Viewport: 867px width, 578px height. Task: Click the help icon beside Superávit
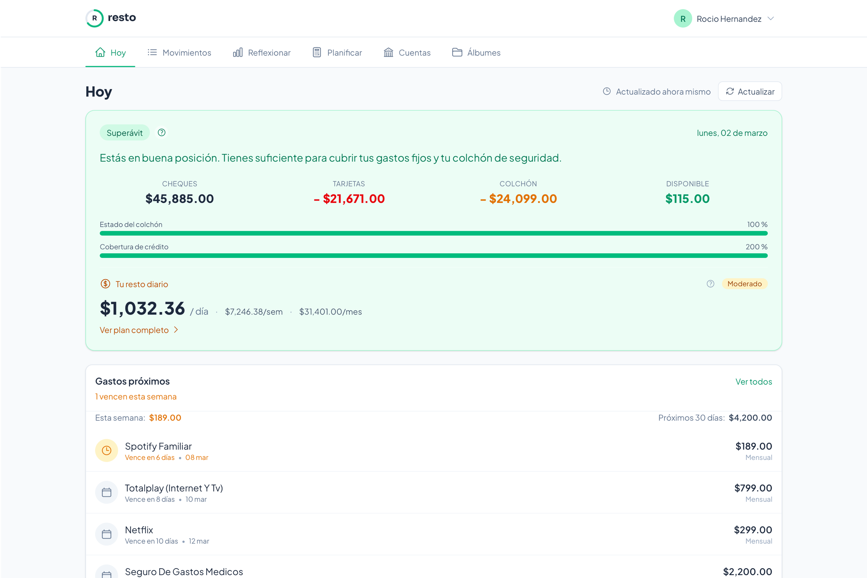[x=161, y=133]
